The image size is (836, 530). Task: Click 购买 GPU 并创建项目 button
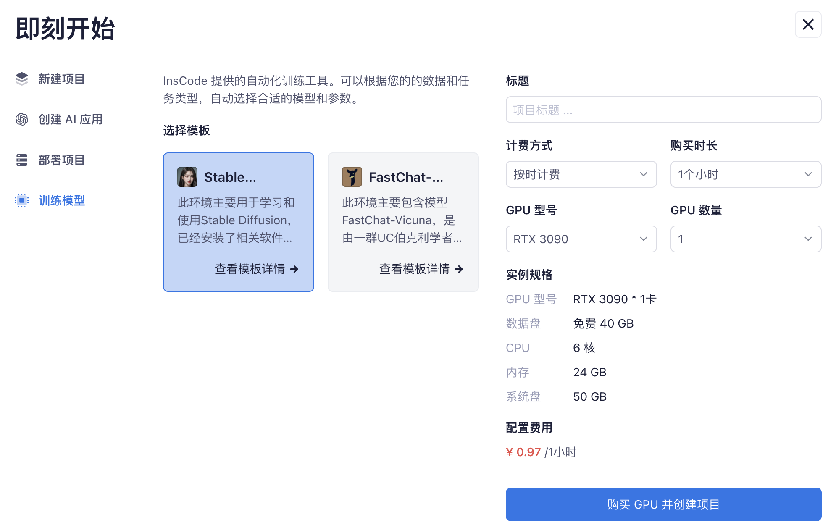point(663,504)
